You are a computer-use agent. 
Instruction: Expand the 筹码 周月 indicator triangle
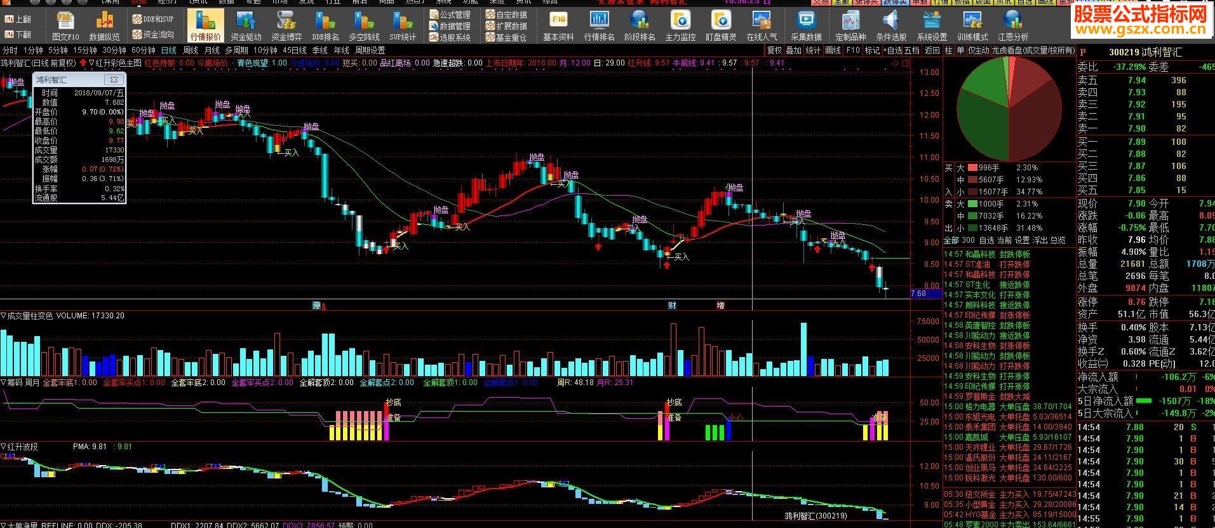4,382
